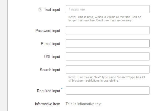Click the bold "Note:" under Text input
Image resolution: width=167 pixels, height=111 pixels.
tap(72, 17)
